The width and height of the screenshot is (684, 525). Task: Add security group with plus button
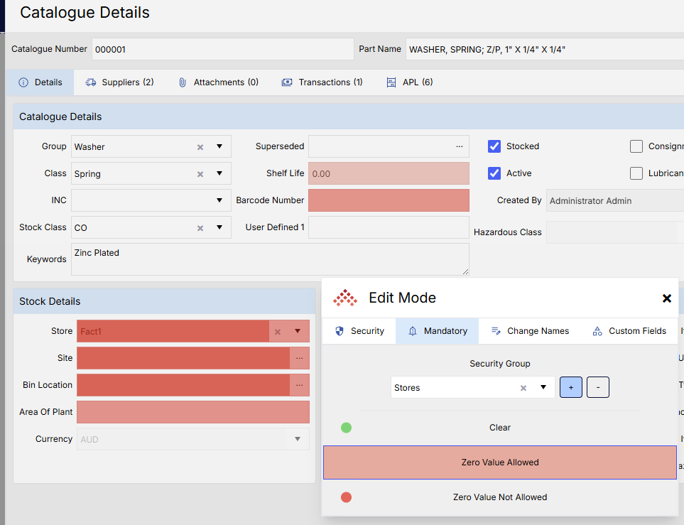click(571, 387)
